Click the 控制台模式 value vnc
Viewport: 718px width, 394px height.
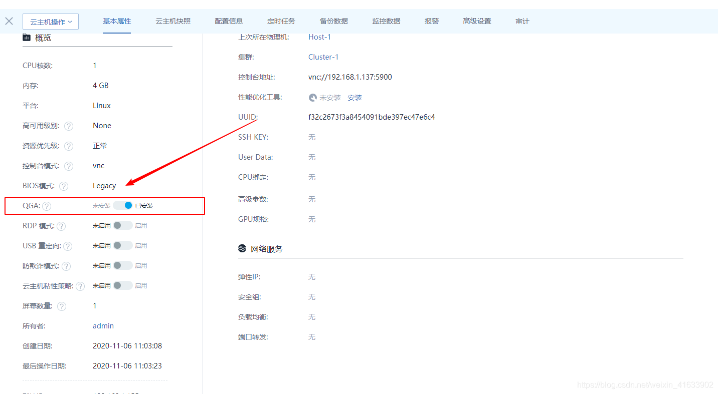coord(99,166)
